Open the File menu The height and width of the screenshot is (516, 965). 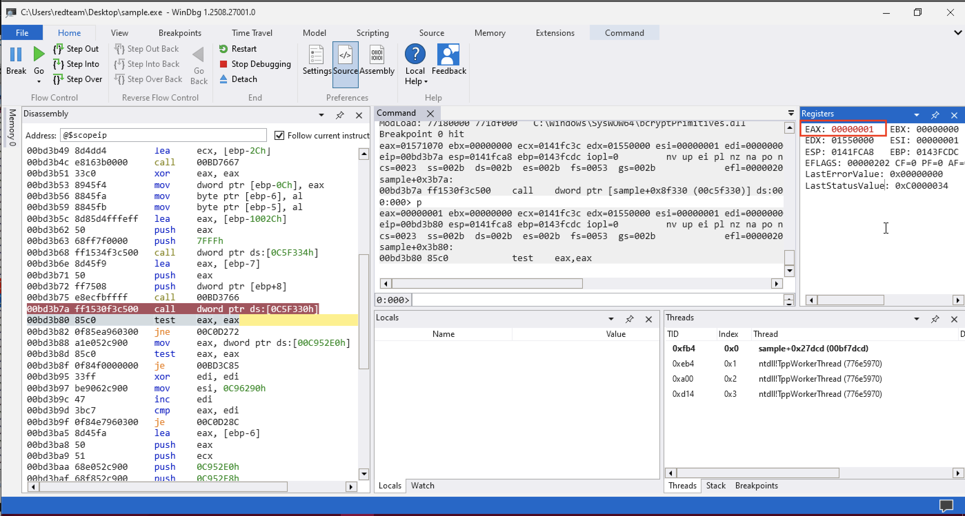(22, 33)
